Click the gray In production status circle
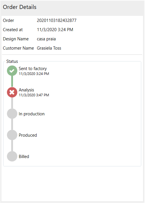Image resolution: width=145 pixels, height=203 pixels. [12, 114]
